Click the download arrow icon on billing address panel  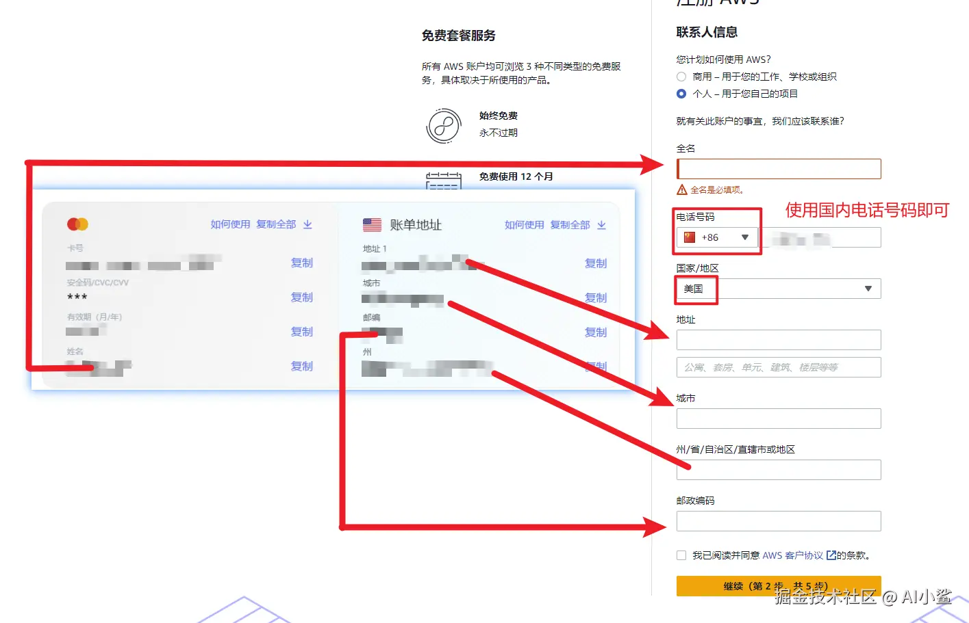coord(601,225)
